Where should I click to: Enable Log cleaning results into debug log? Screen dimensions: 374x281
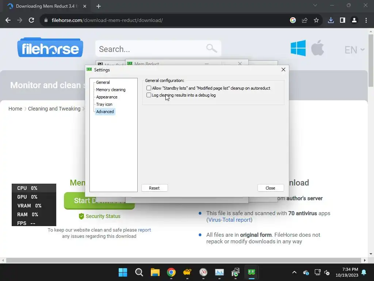click(x=149, y=95)
